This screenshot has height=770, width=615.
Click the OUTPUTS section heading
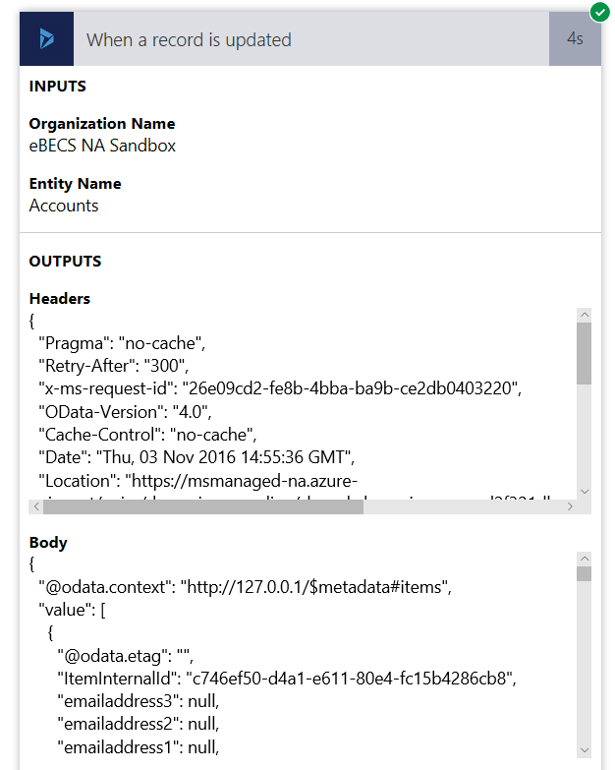[x=65, y=262]
